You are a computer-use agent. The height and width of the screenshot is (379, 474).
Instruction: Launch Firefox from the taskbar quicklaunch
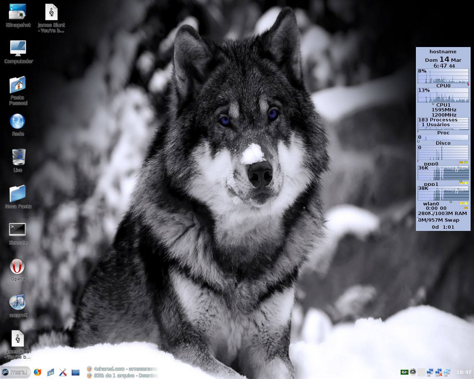[38, 372]
